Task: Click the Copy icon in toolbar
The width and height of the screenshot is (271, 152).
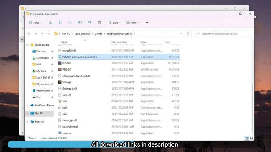Action: (60, 22)
